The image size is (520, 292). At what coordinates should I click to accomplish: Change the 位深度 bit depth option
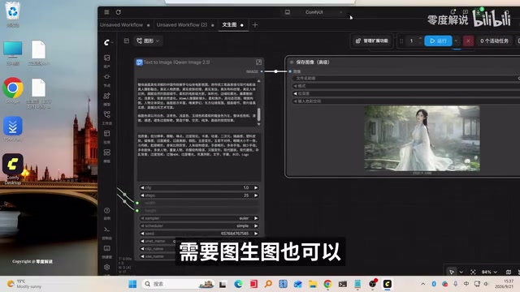406,93
